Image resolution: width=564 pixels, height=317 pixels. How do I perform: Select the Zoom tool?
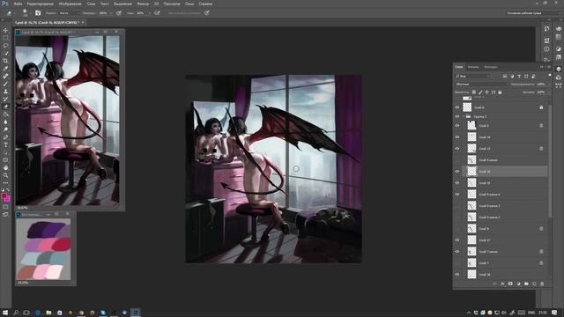pos(5,175)
